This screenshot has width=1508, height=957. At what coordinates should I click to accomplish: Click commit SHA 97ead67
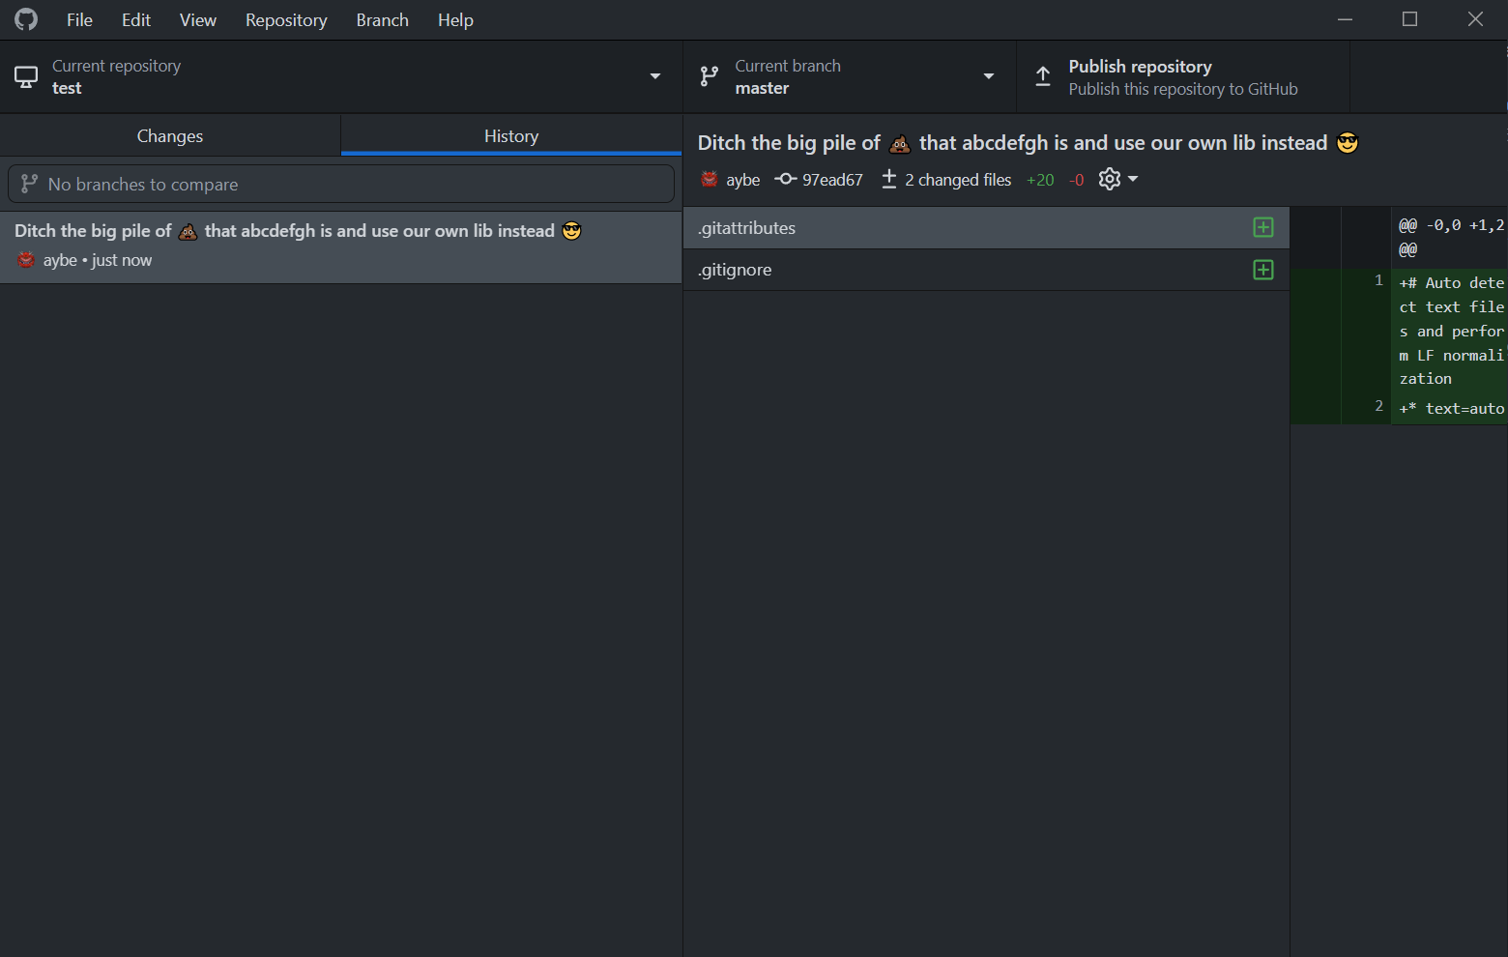tap(832, 180)
